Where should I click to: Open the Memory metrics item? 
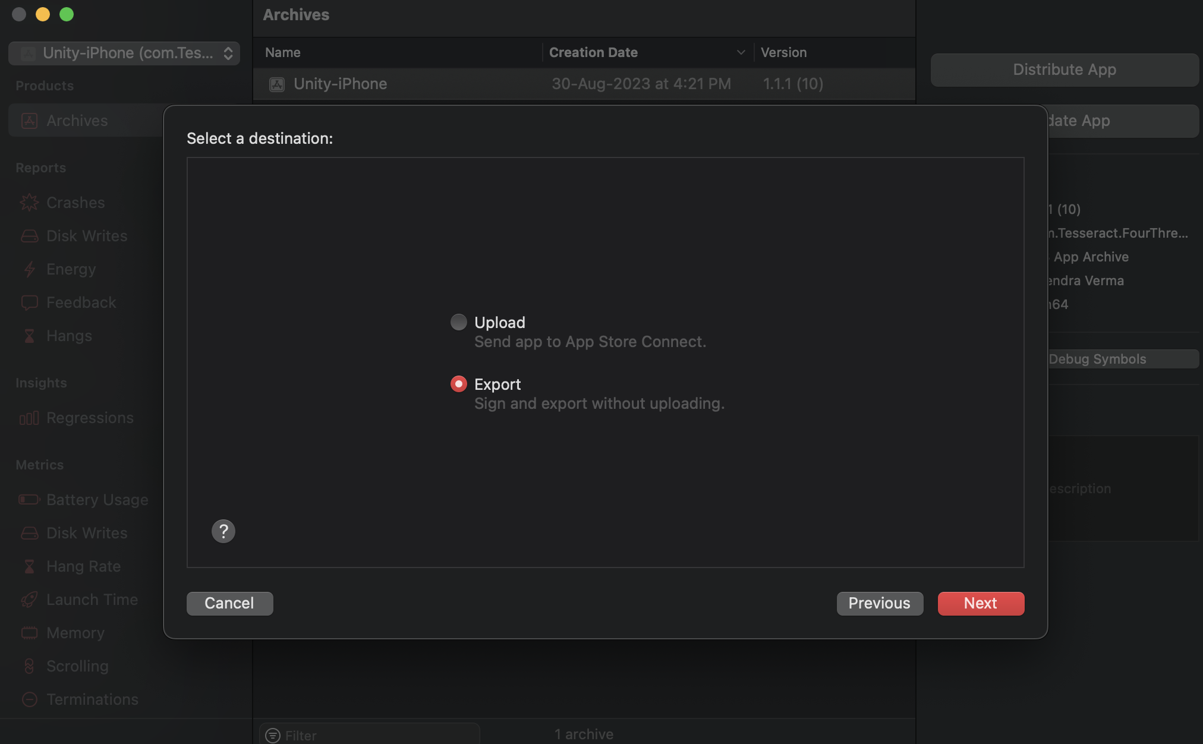click(x=75, y=633)
